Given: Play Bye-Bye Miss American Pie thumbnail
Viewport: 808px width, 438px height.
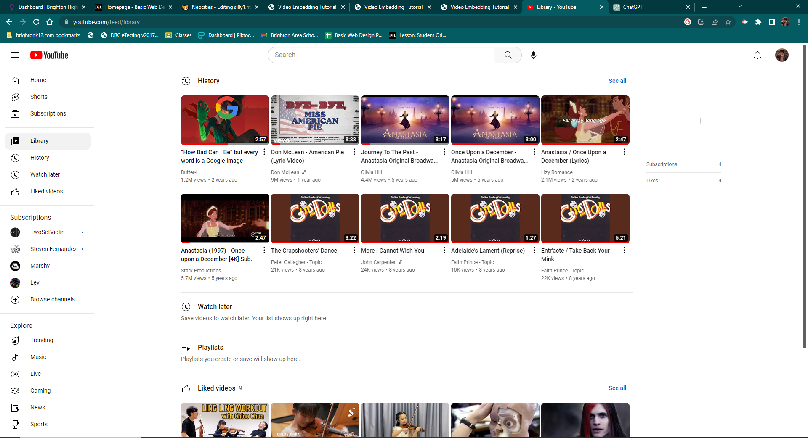Looking at the screenshot, I should (x=315, y=120).
